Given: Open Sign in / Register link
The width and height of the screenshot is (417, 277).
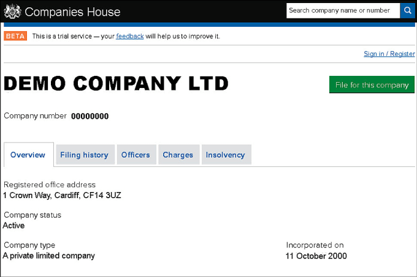Looking at the screenshot, I should [389, 54].
